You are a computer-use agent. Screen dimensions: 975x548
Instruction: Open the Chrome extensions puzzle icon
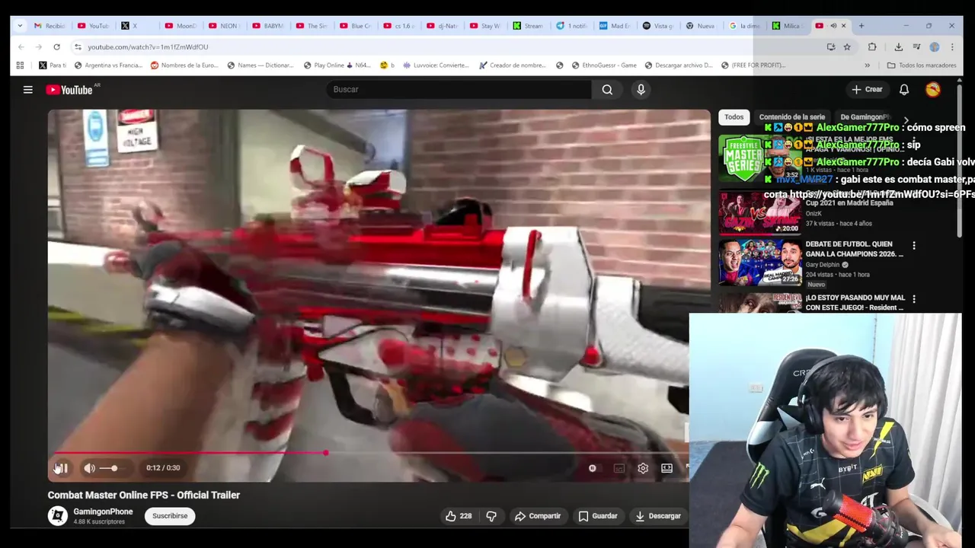pos(873,46)
